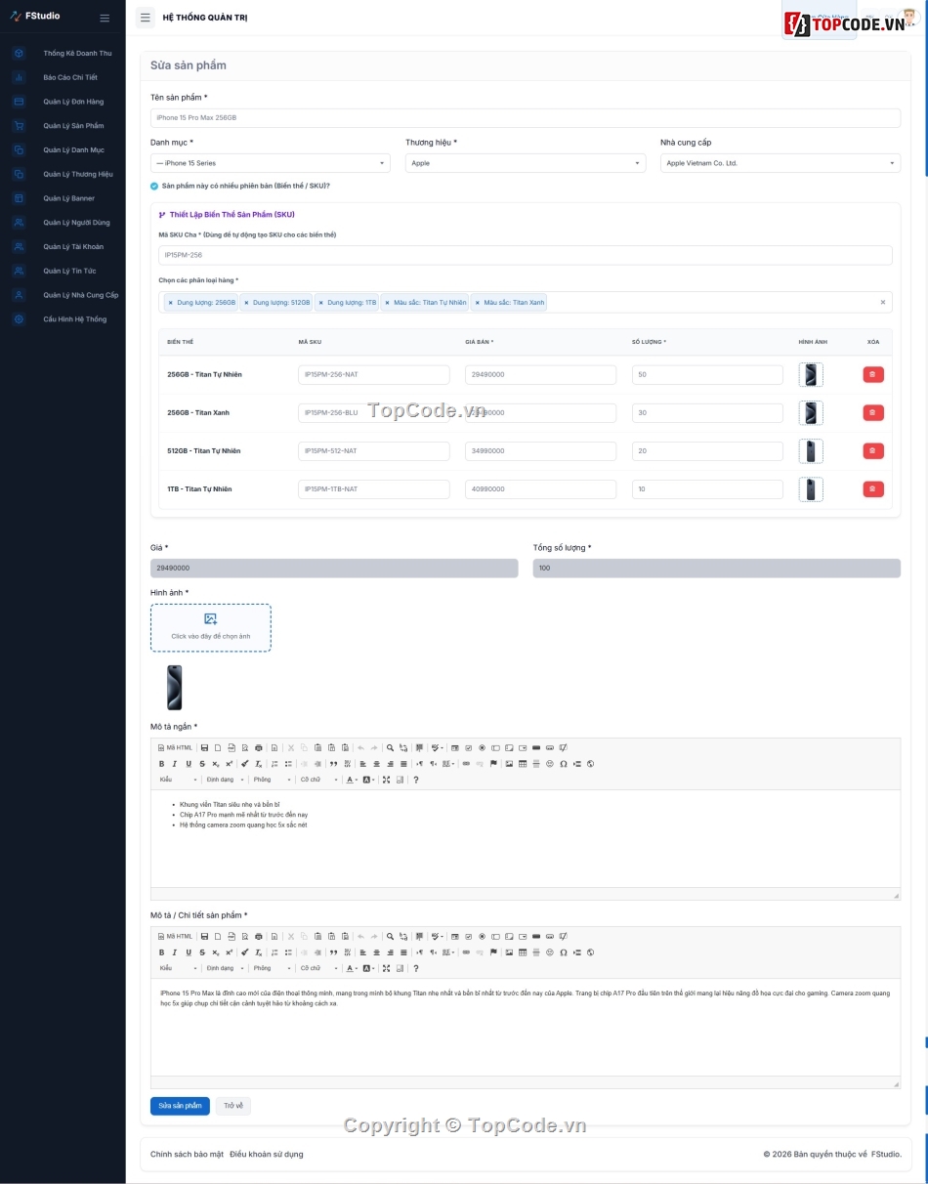Click SKU field IP15PM-512-NAT

[374, 450]
